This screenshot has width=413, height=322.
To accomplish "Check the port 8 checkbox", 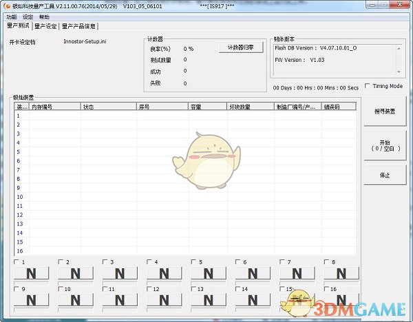I will [x=326, y=261].
